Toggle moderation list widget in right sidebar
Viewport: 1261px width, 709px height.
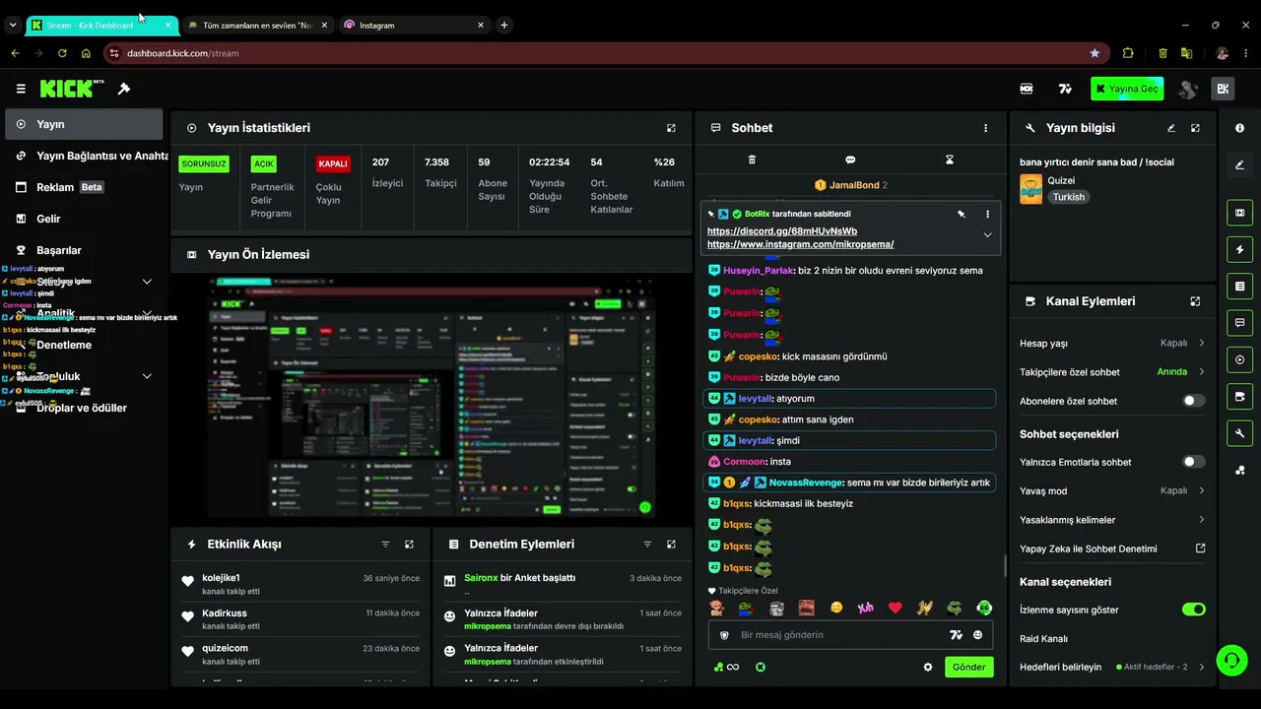1239,286
